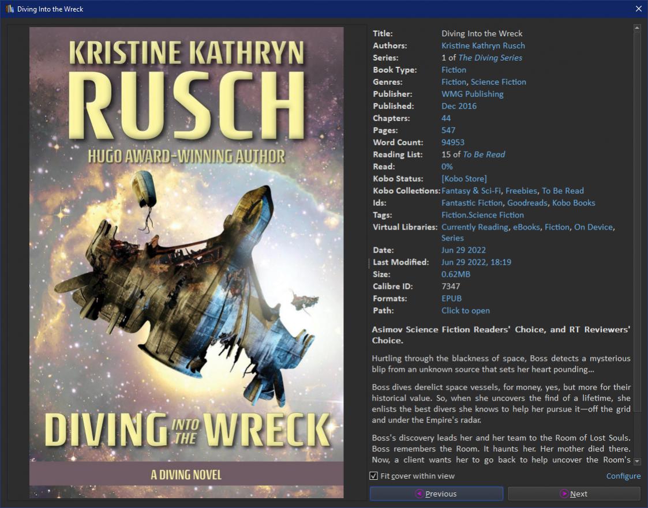The height and width of the screenshot is (508, 648).
Task: Click the Calibre ID value 7347
Action: 451,286
